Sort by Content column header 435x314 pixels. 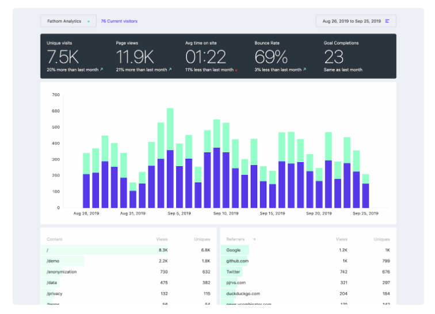click(55, 239)
